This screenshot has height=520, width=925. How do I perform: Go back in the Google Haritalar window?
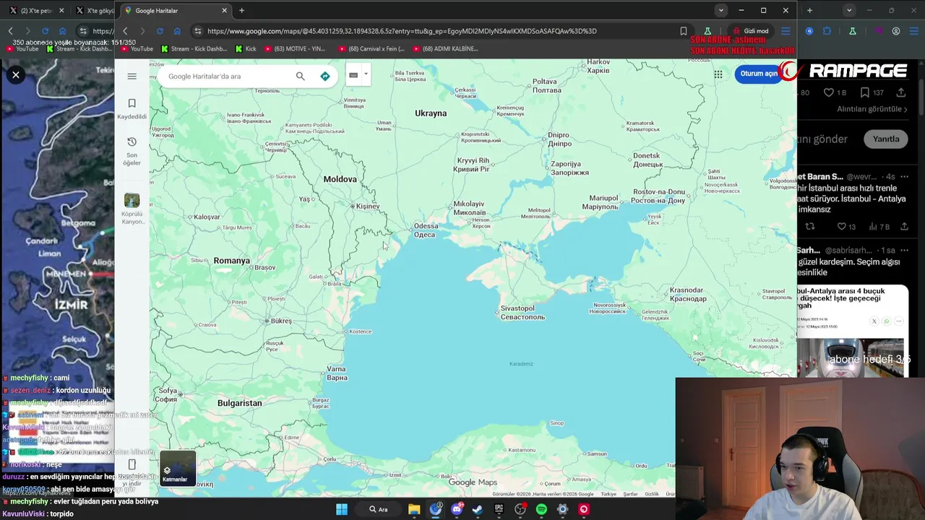click(125, 31)
